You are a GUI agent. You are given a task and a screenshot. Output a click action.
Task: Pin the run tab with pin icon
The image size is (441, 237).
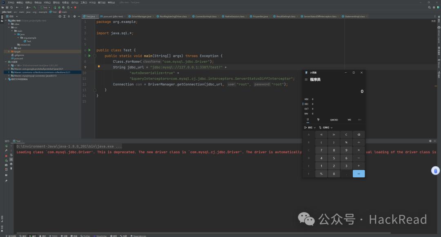click(6, 181)
